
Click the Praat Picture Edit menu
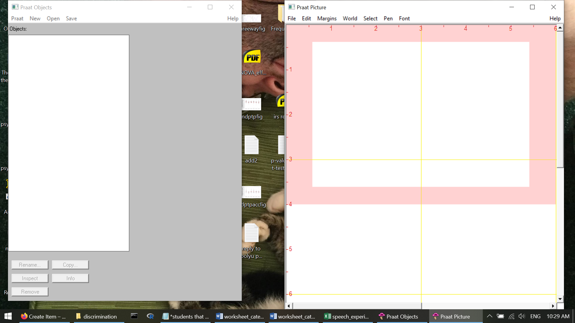pyautogui.click(x=306, y=18)
